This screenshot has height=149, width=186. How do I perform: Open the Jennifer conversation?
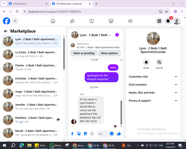coord(31,107)
